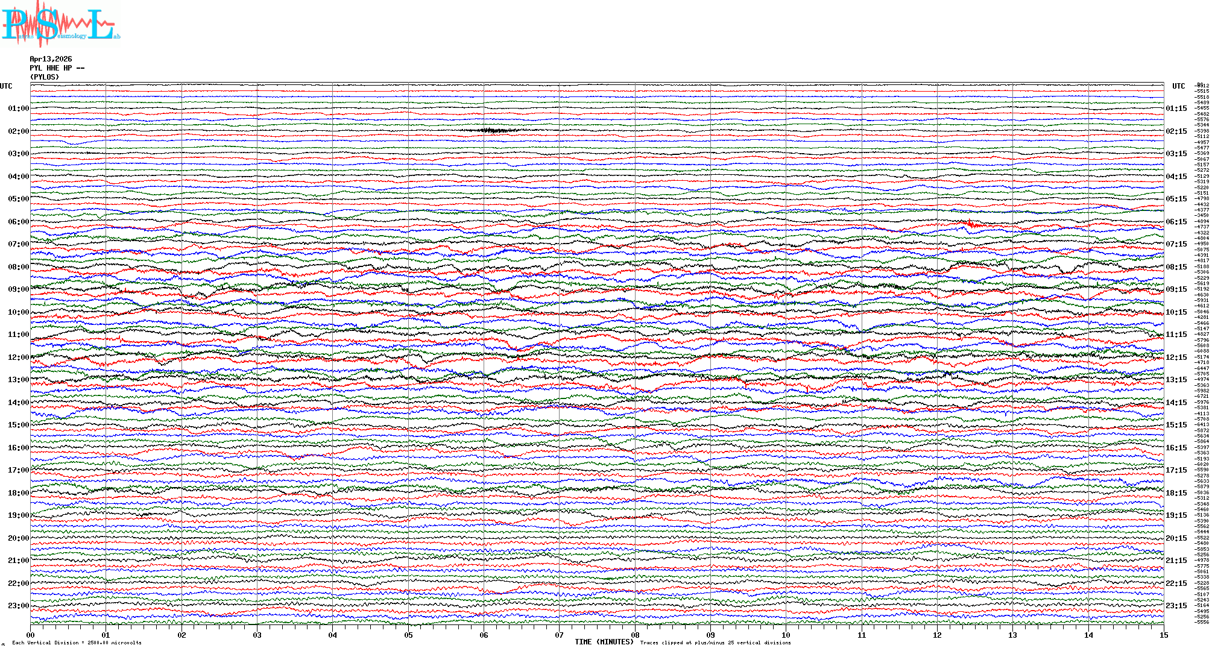Screen dimensions: 1212x651
Task: Click the (PYLOS) station name text
Action: coord(45,77)
